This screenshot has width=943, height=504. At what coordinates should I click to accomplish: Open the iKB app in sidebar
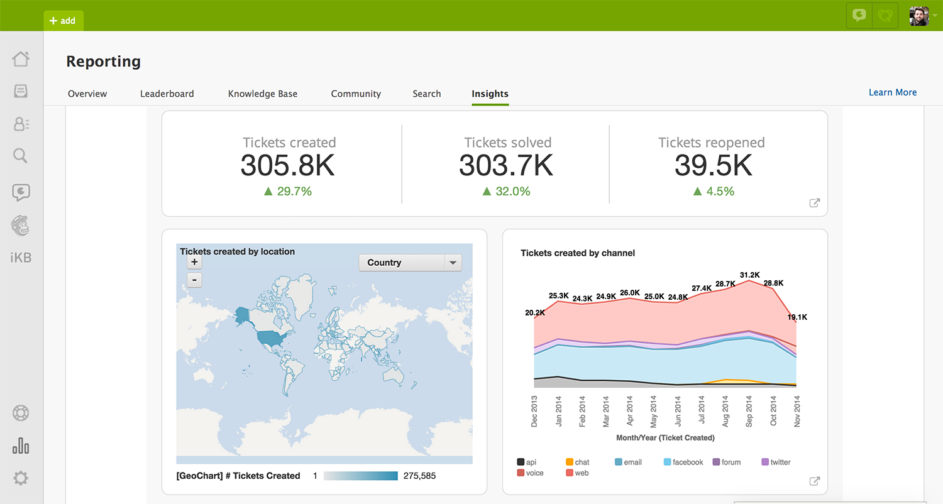[21, 258]
